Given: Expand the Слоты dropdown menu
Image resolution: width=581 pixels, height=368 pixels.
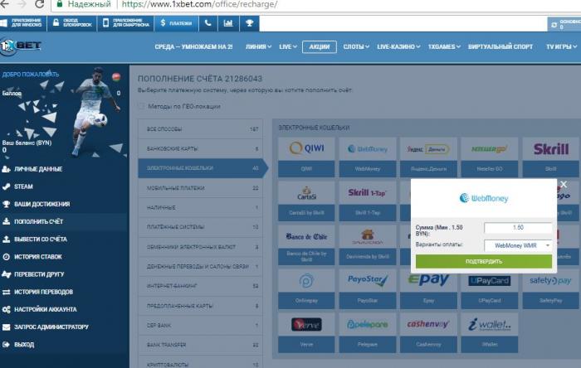Looking at the screenshot, I should (356, 46).
